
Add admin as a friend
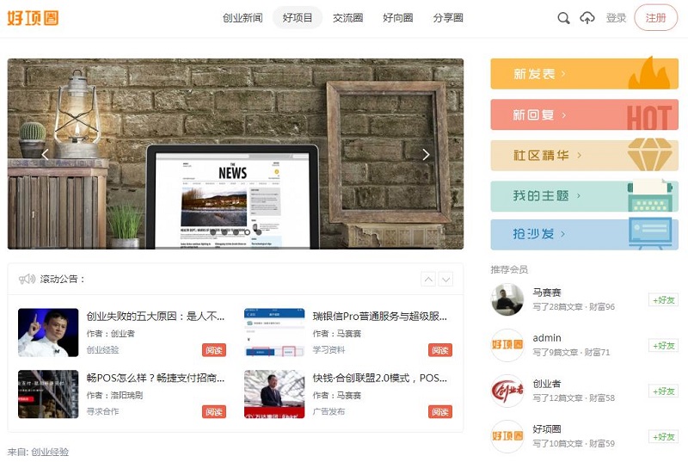663,346
